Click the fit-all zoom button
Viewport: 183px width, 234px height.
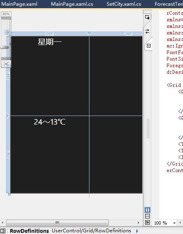tap(6, 64)
